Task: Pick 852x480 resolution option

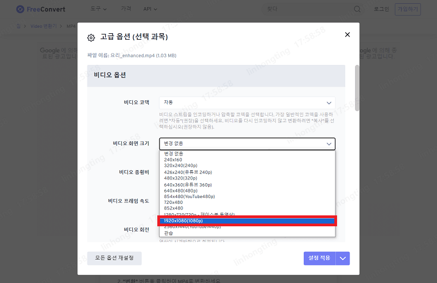Action: [173, 208]
